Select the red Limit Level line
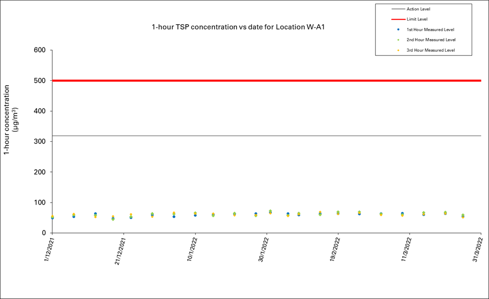 [x=266, y=81]
